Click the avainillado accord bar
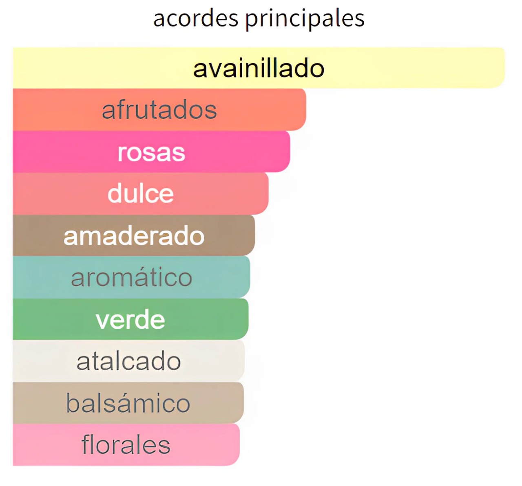522x486 pixels. 259,68
